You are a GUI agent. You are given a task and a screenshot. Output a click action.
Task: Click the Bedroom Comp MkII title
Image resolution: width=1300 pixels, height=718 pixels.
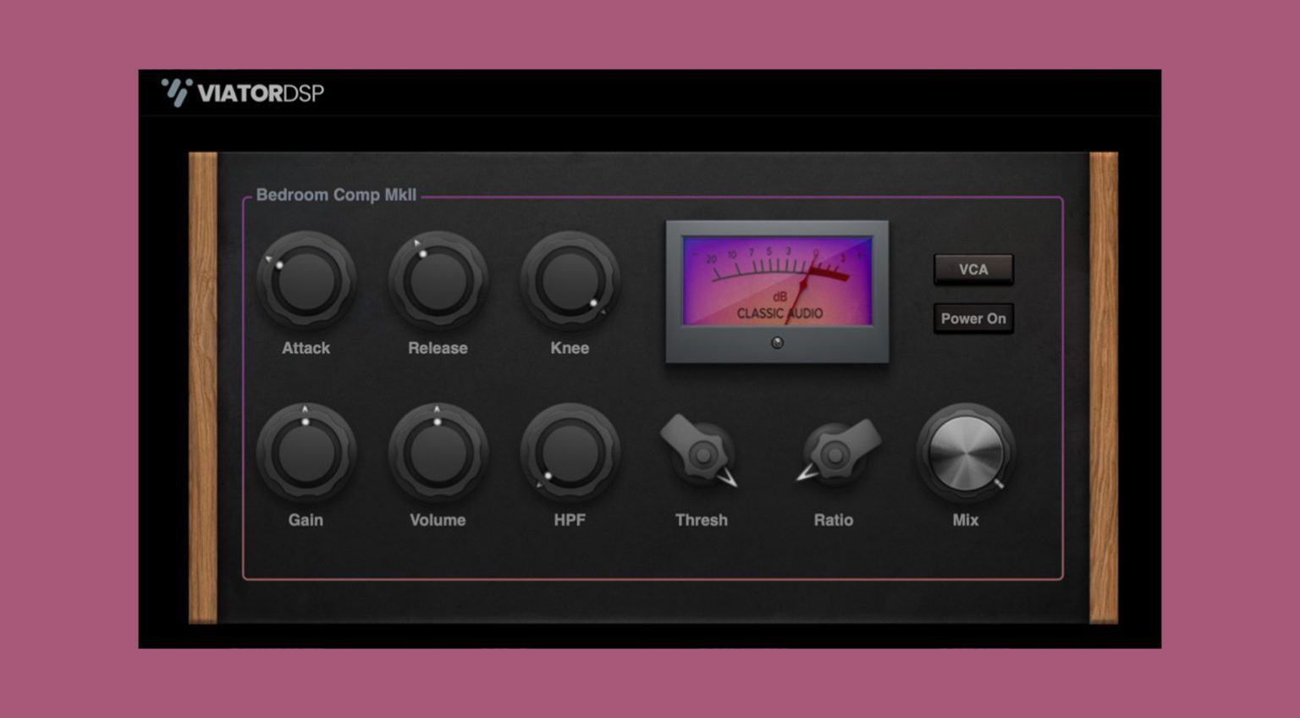pyautogui.click(x=337, y=195)
